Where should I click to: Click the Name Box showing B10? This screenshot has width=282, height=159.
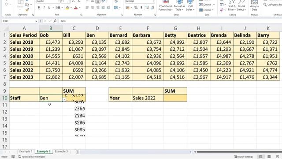point(18,21)
